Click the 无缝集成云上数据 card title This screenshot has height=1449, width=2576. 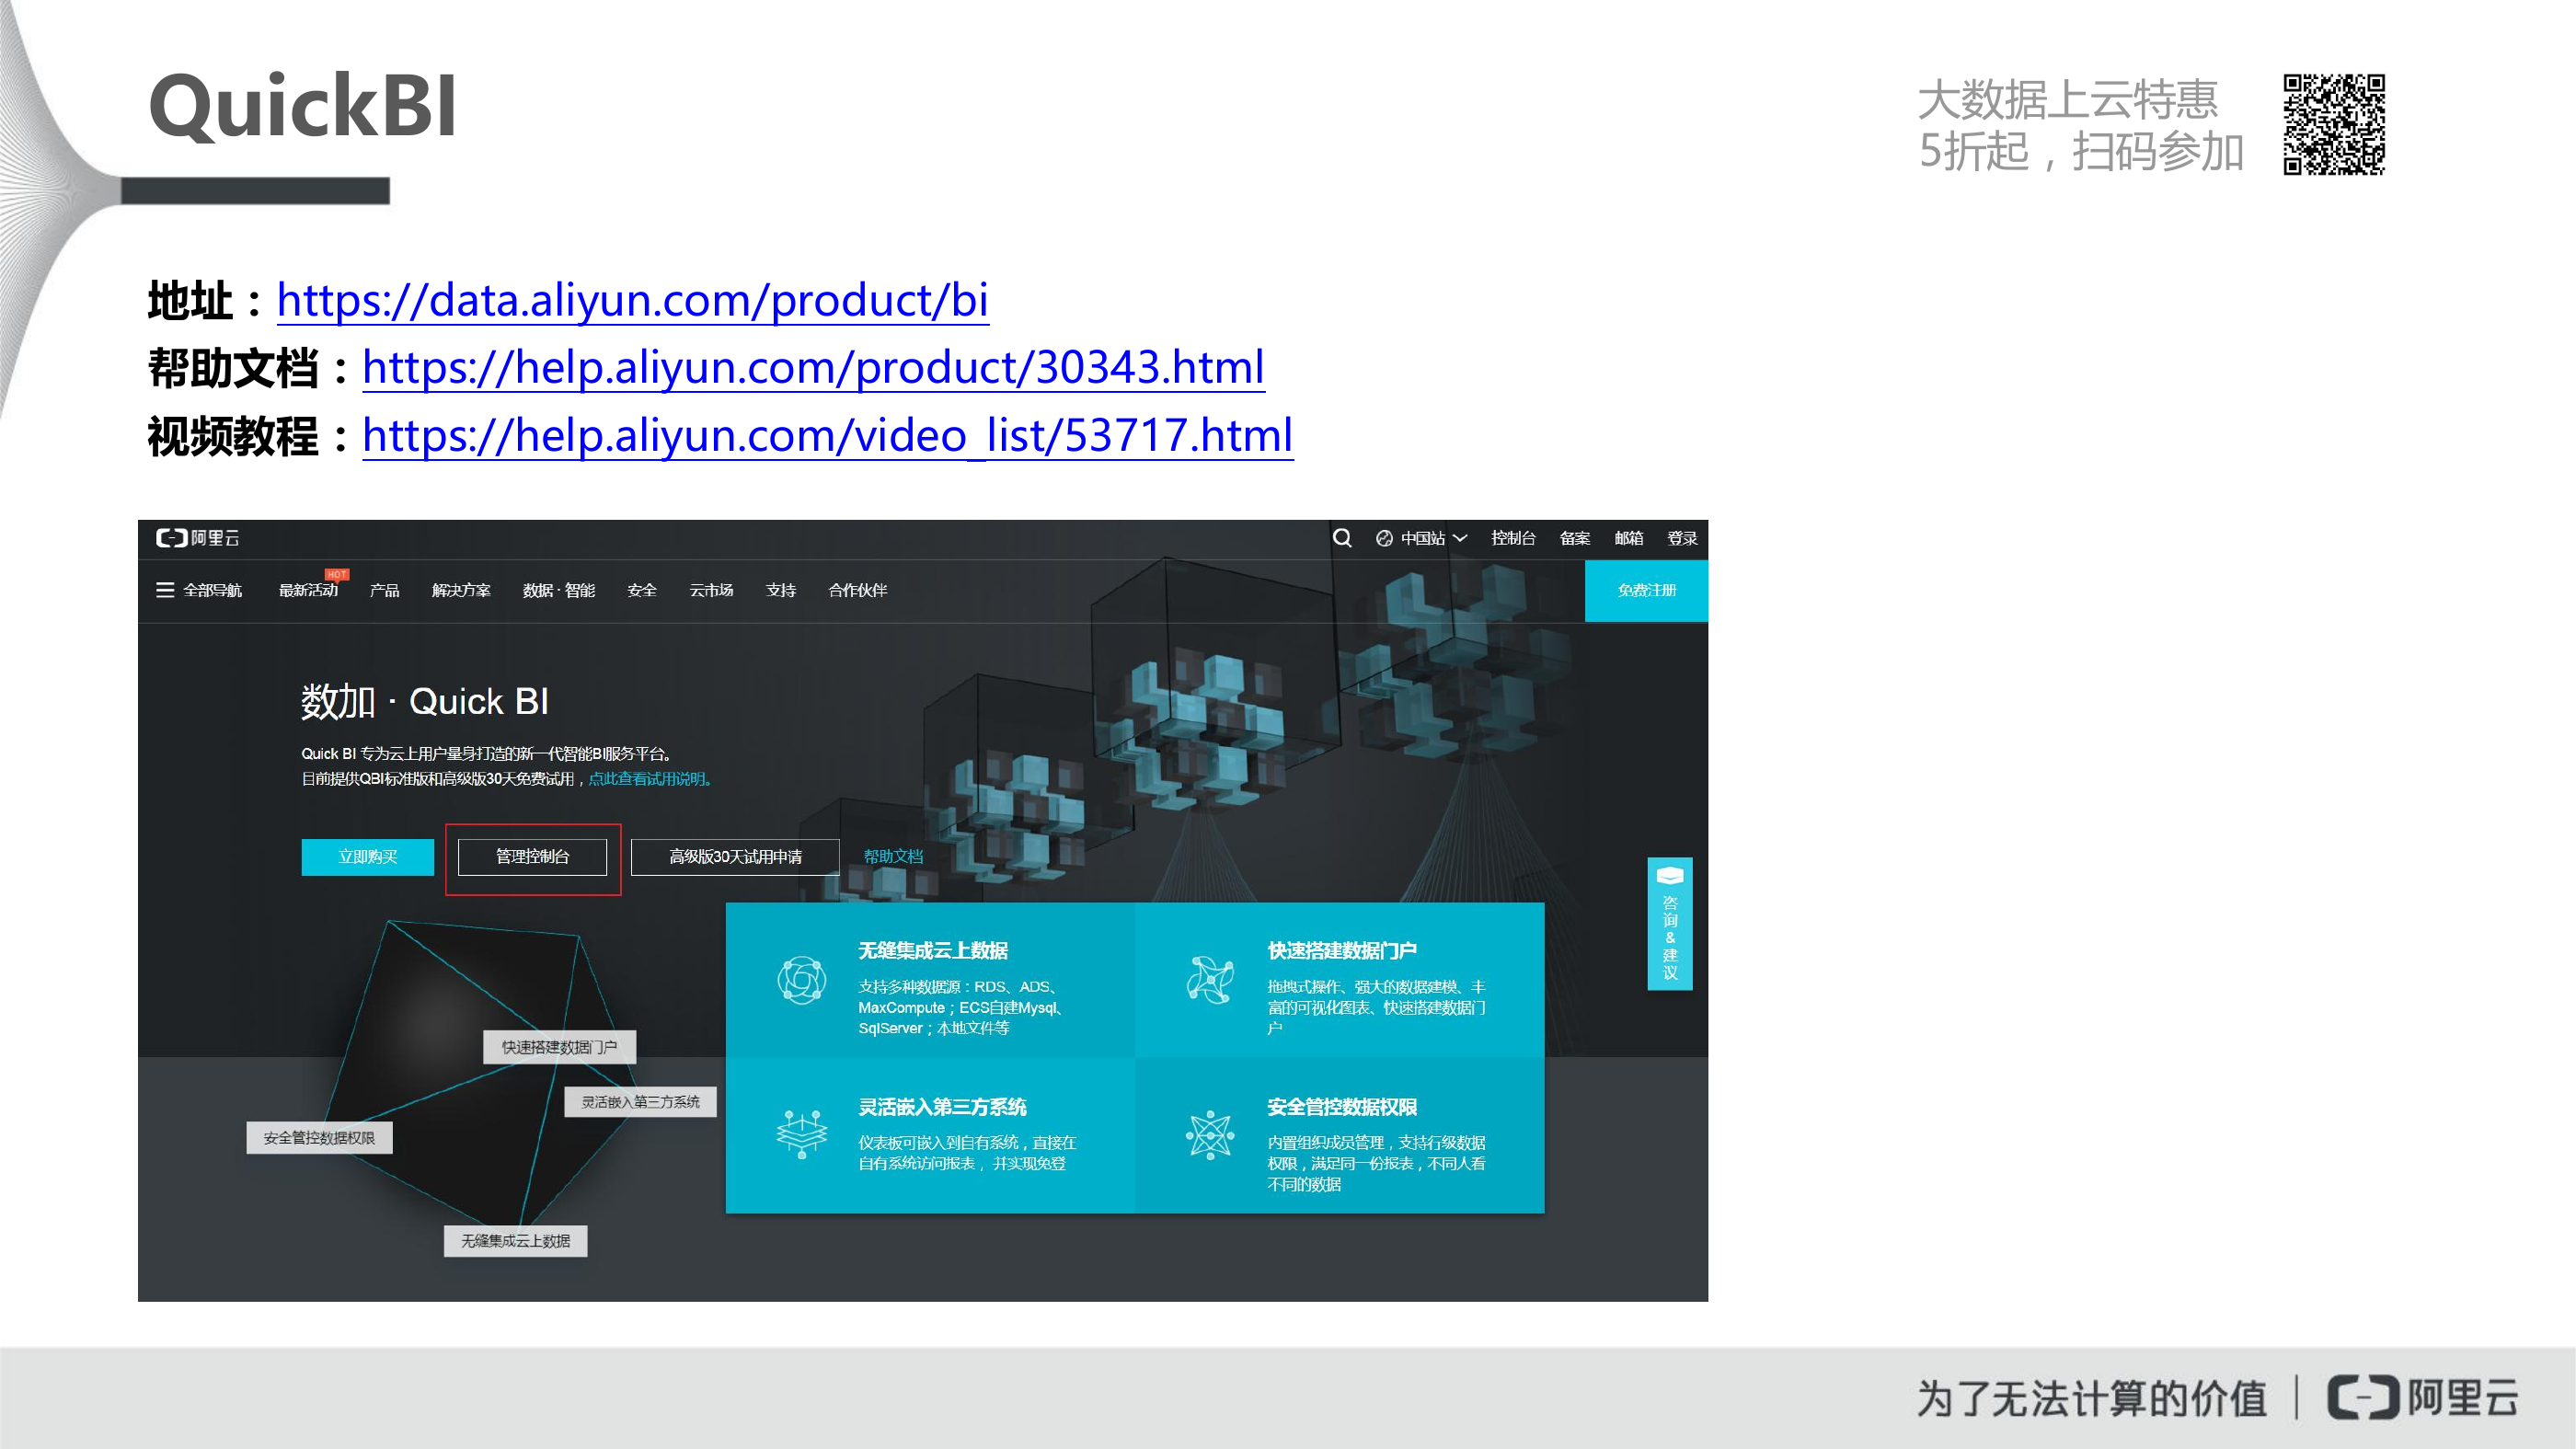pyautogui.click(x=933, y=951)
